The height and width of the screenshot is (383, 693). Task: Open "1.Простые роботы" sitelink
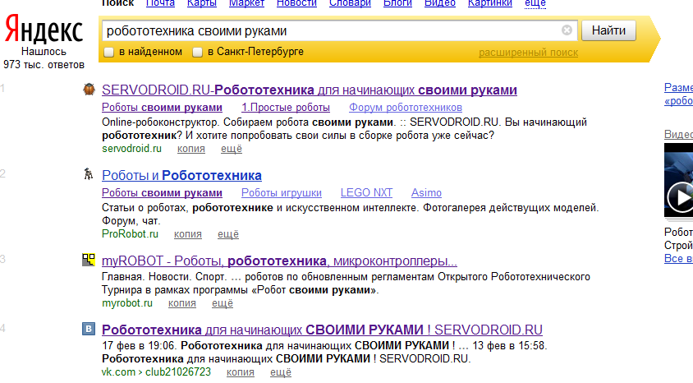pos(286,108)
